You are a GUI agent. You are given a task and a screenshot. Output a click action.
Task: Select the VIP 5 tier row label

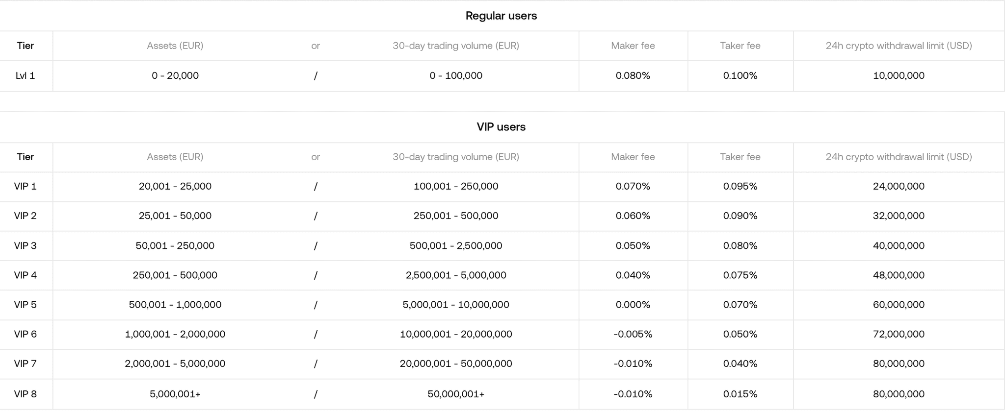(26, 305)
